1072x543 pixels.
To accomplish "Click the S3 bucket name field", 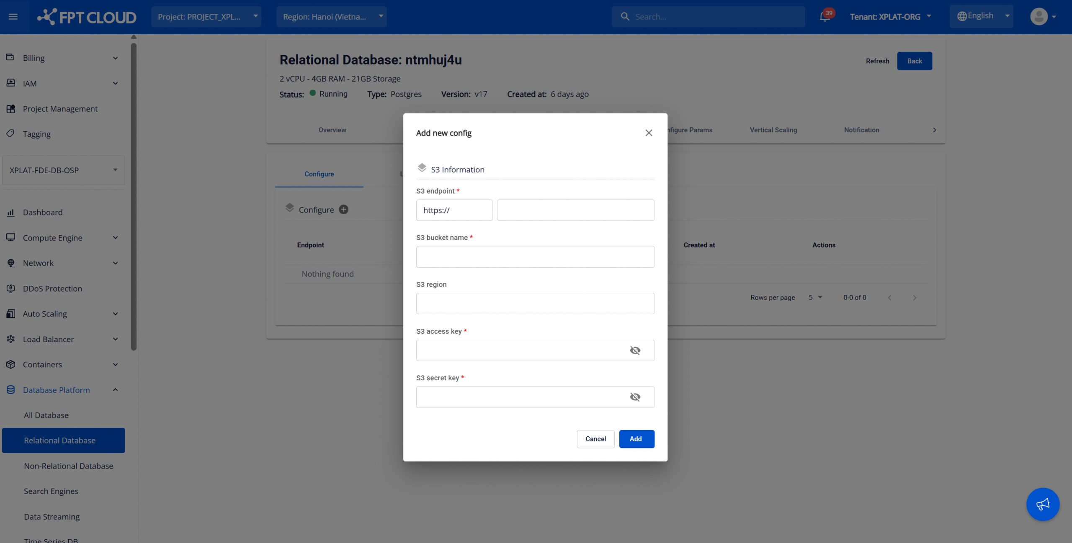I will pos(535,257).
